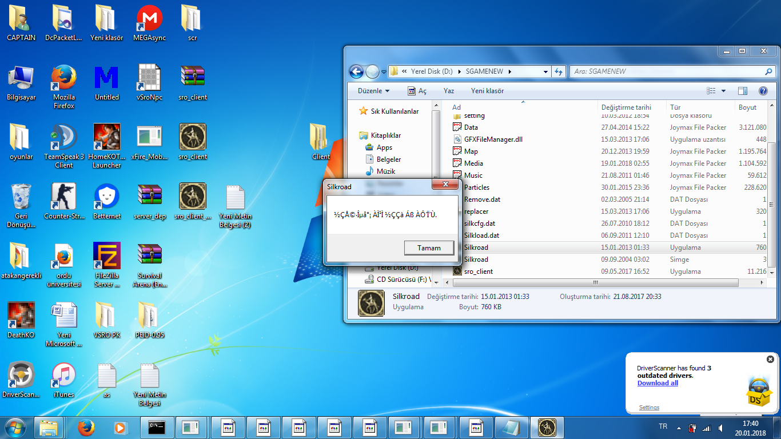This screenshot has height=439, width=781.
Task: Close the DriverScanner notification
Action: [770, 360]
